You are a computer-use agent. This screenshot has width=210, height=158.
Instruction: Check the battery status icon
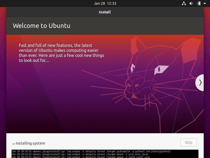pyautogui.click(x=199, y=3)
